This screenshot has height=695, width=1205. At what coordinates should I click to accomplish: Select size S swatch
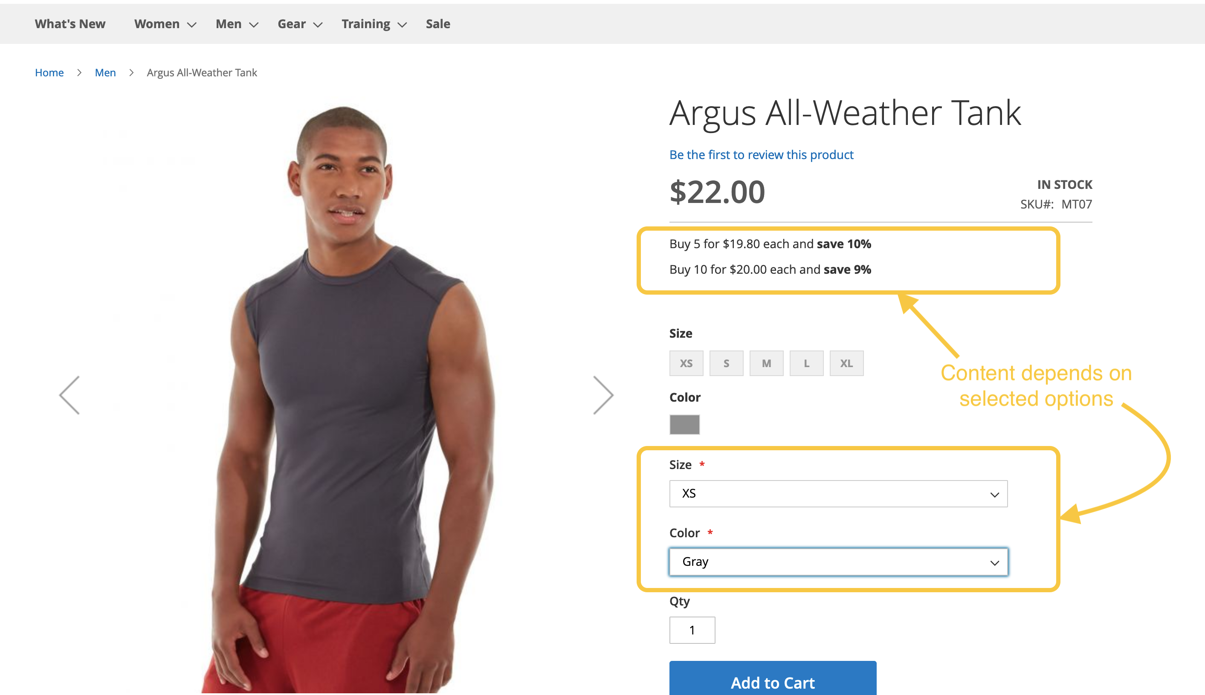pos(726,363)
